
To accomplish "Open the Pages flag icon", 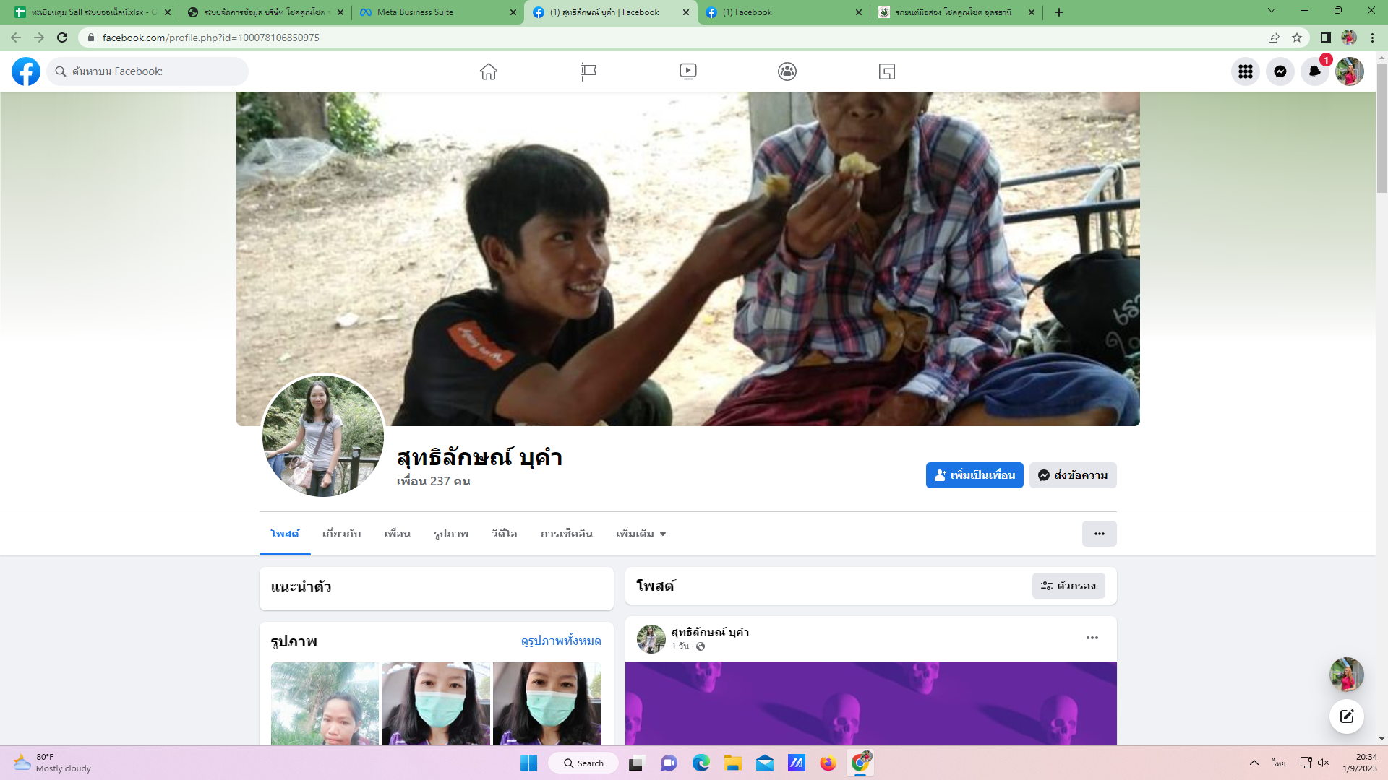I will point(588,71).
